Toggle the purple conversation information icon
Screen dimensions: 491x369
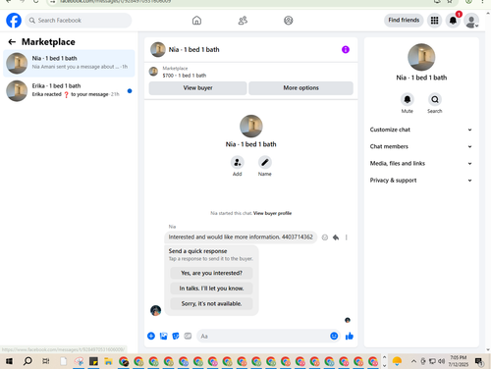[346, 49]
